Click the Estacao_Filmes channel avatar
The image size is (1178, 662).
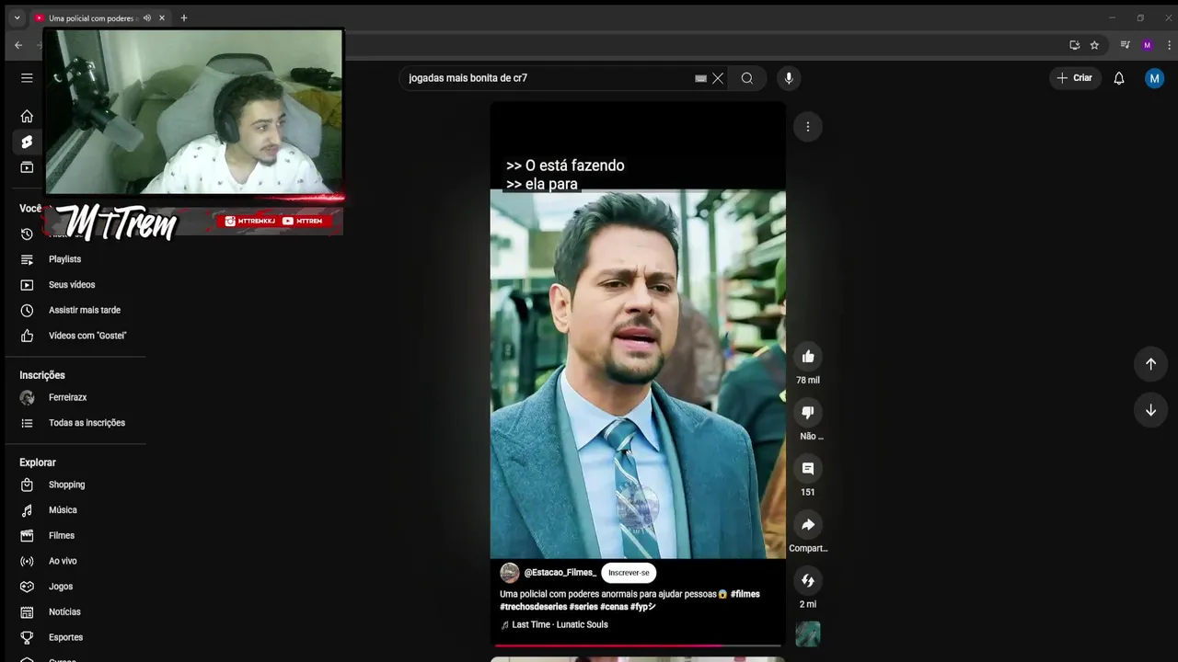[x=510, y=573]
